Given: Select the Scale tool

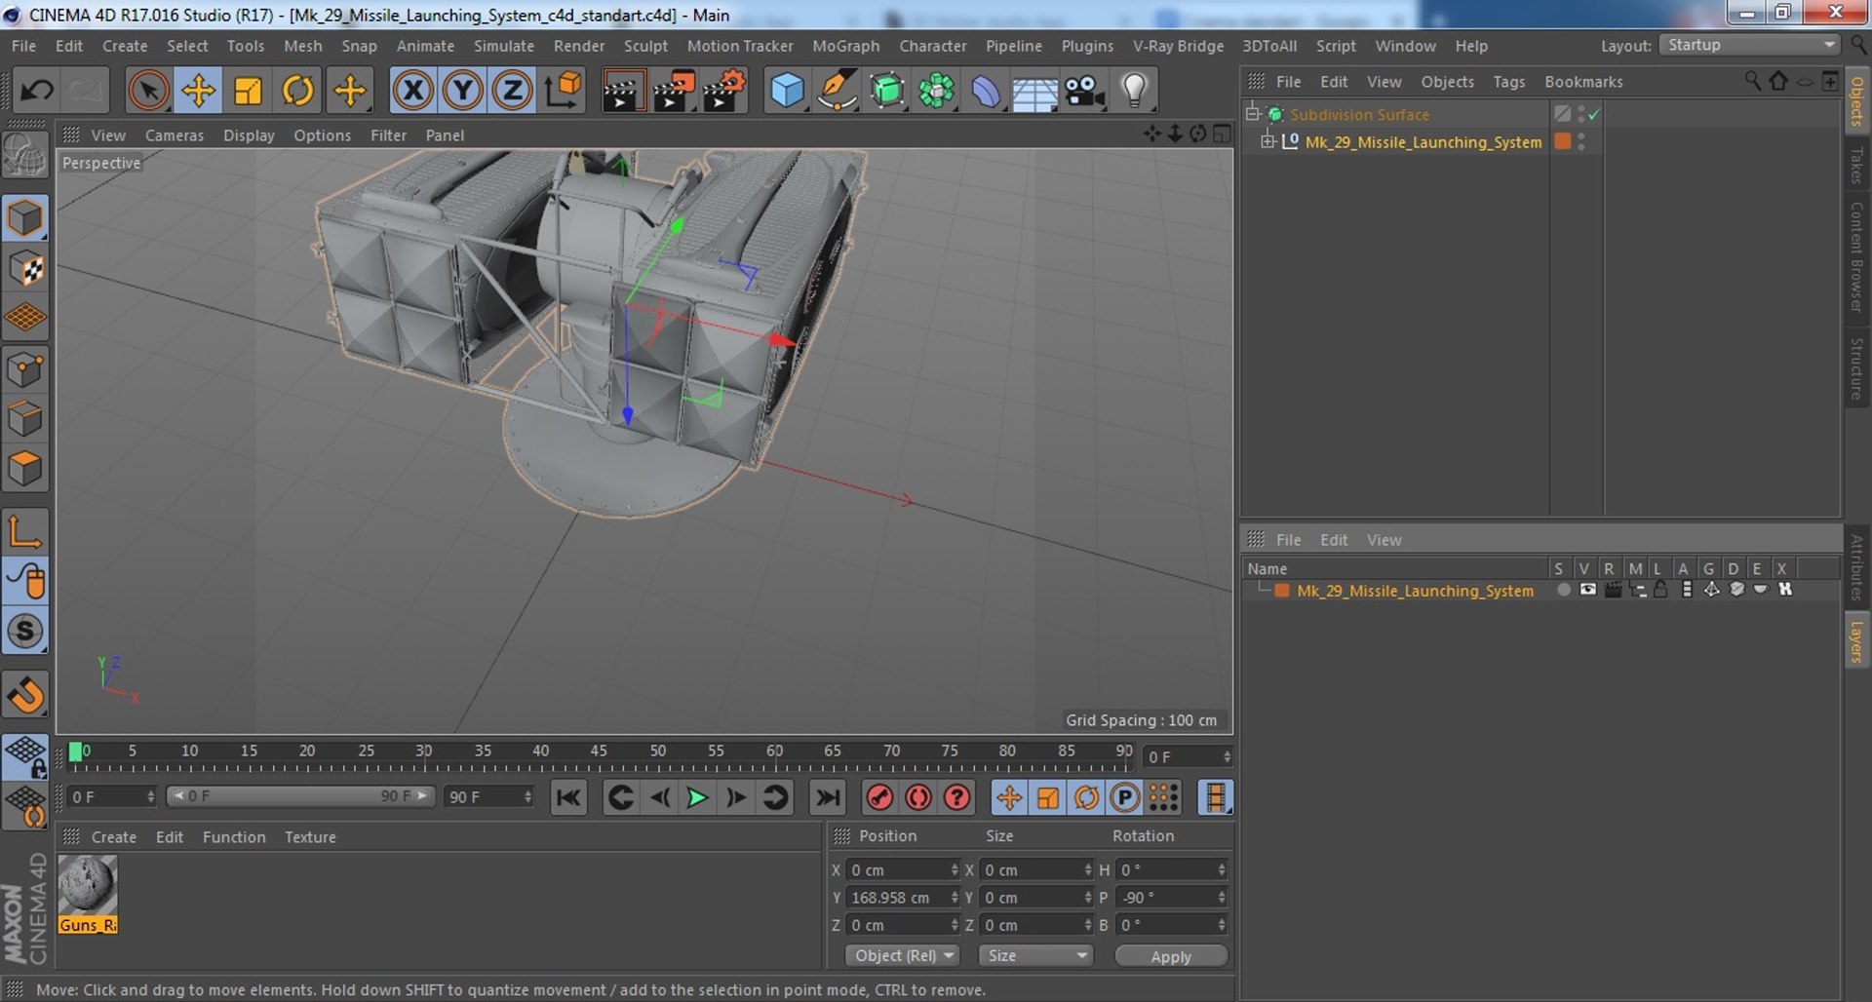Looking at the screenshot, I should (x=248, y=91).
